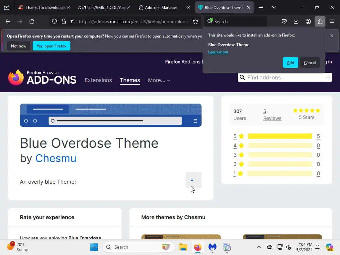Open Malwarebytes from the taskbar
The width and height of the screenshot is (340, 255).
pyautogui.click(x=212, y=247)
